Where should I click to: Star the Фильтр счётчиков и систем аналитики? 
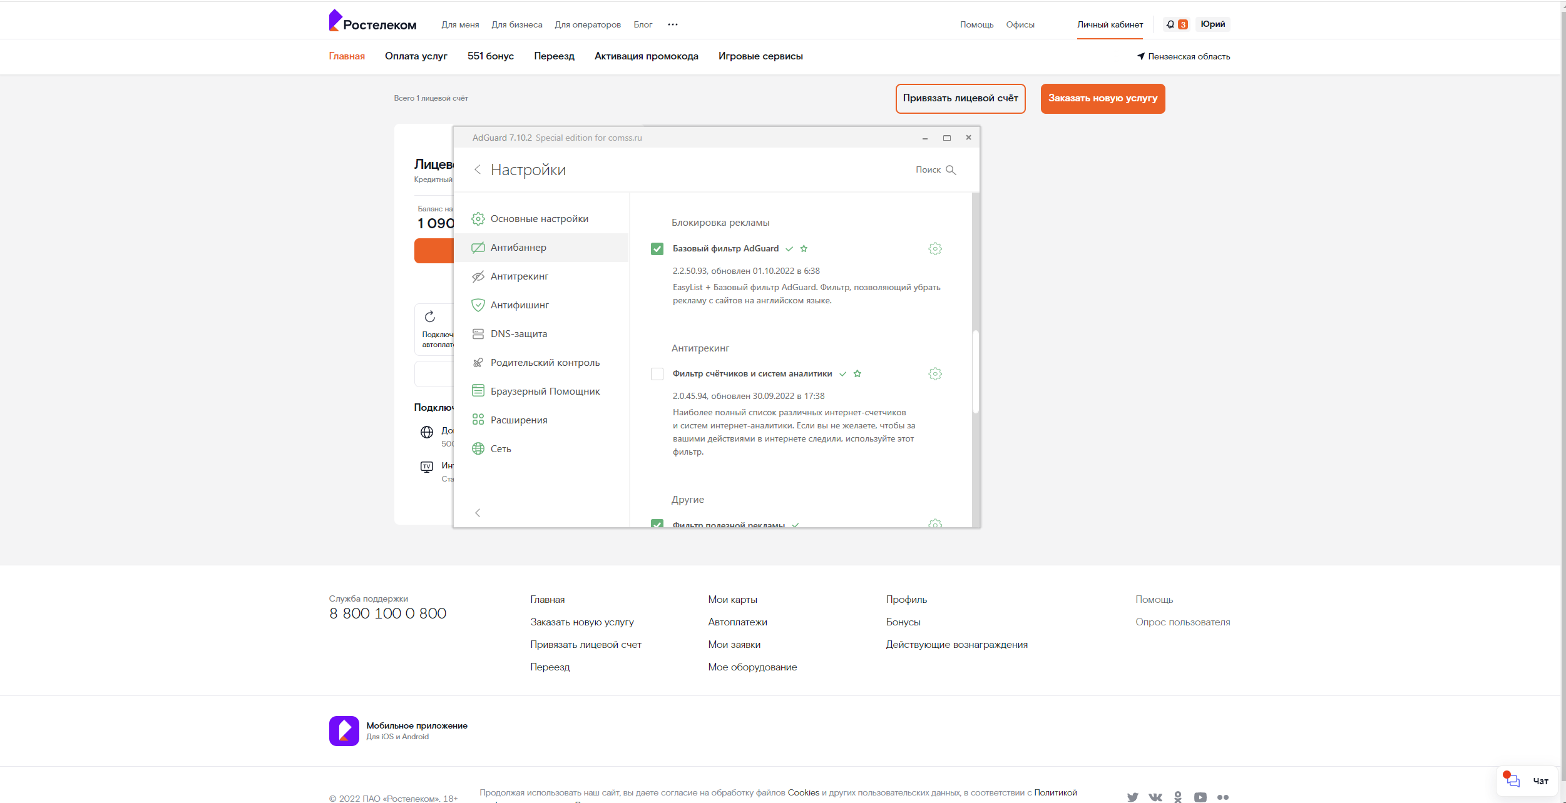857,373
